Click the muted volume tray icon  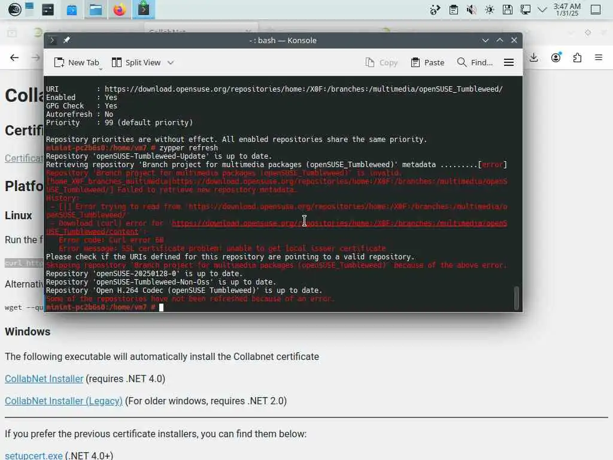click(x=472, y=10)
